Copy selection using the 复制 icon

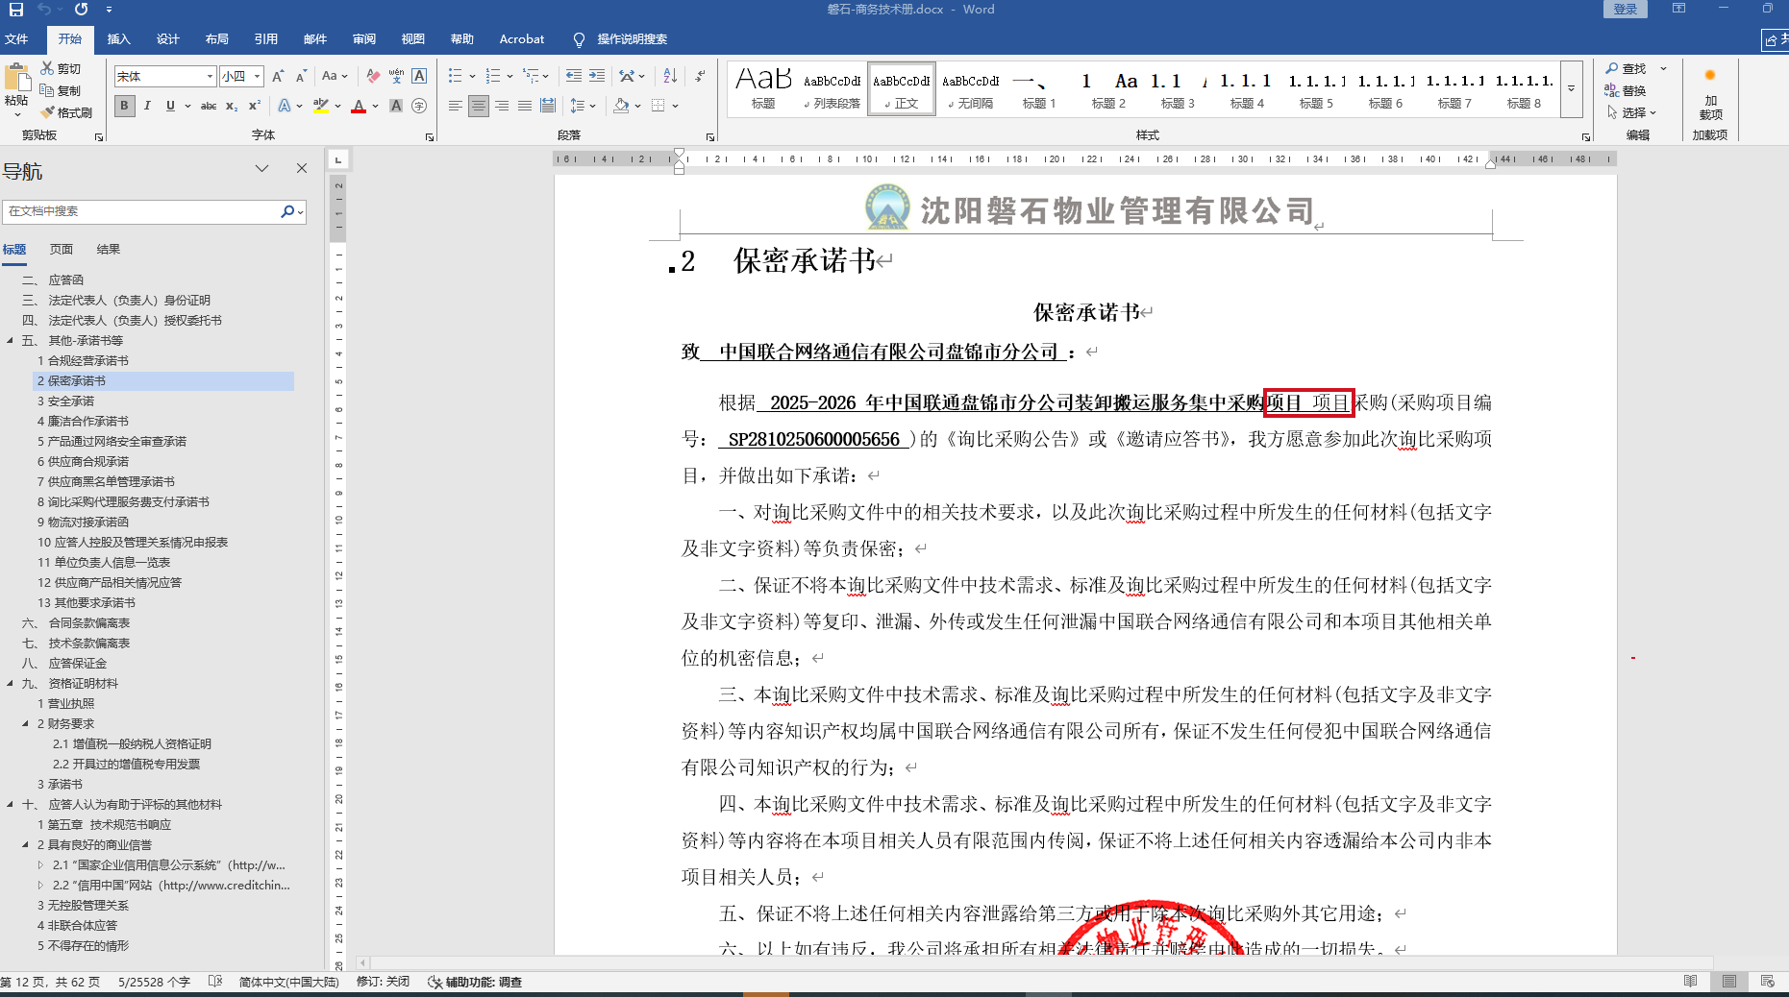(x=47, y=90)
